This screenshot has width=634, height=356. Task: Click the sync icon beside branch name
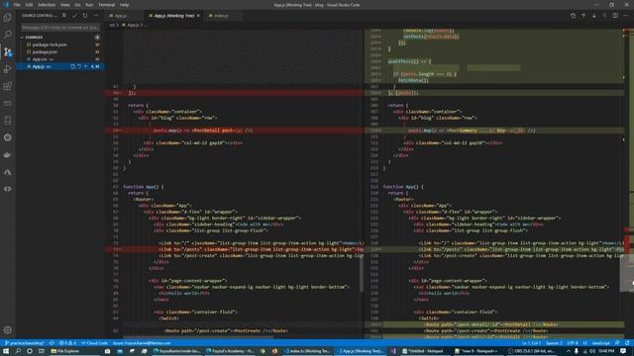(52, 343)
